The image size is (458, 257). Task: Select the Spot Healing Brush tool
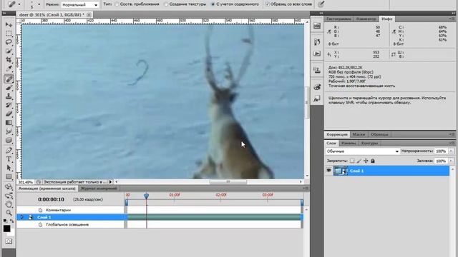point(9,79)
